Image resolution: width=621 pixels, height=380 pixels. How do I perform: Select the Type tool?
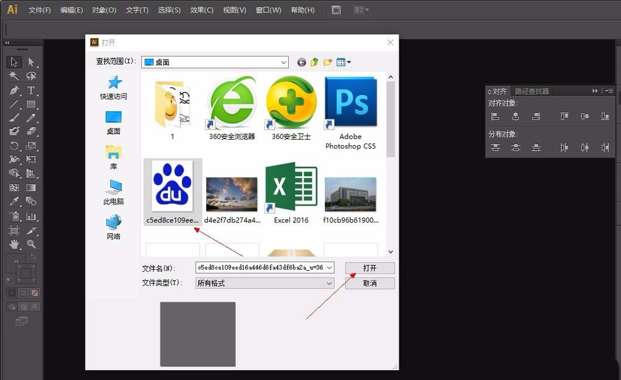pyautogui.click(x=31, y=90)
